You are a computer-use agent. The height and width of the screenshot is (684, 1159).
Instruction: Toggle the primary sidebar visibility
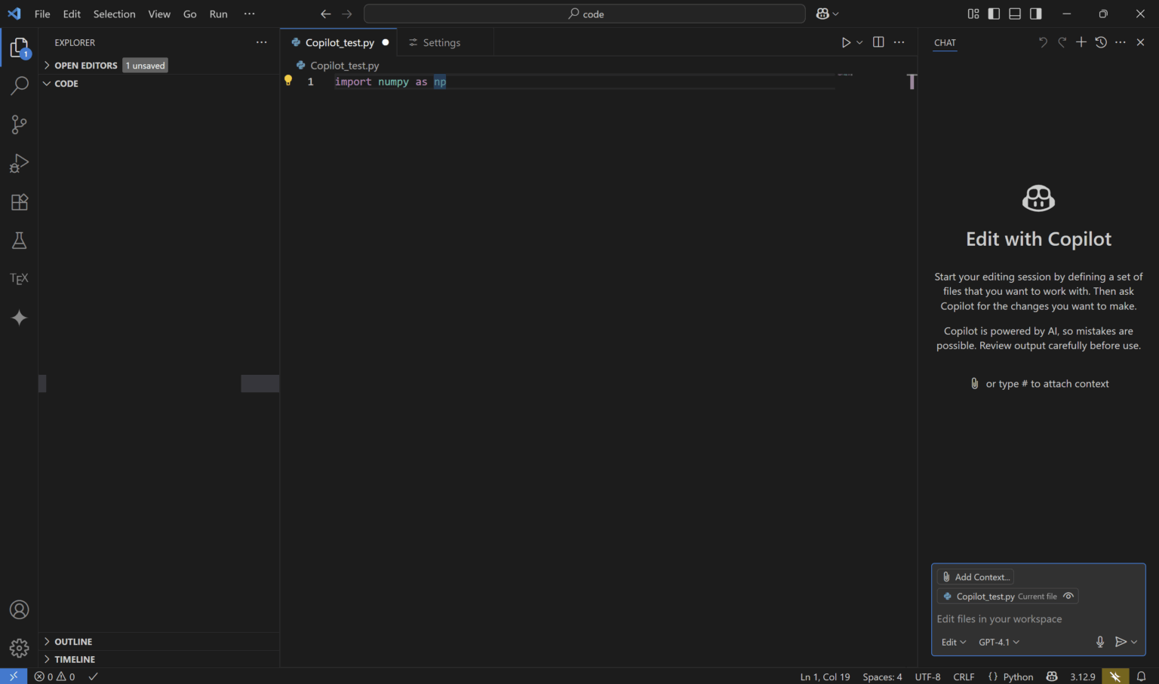click(x=994, y=14)
